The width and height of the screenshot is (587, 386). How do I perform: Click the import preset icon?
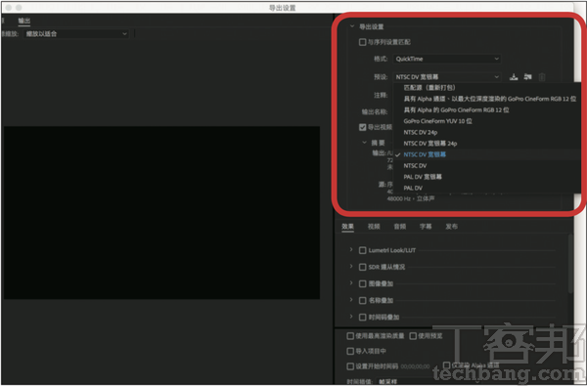click(x=528, y=76)
